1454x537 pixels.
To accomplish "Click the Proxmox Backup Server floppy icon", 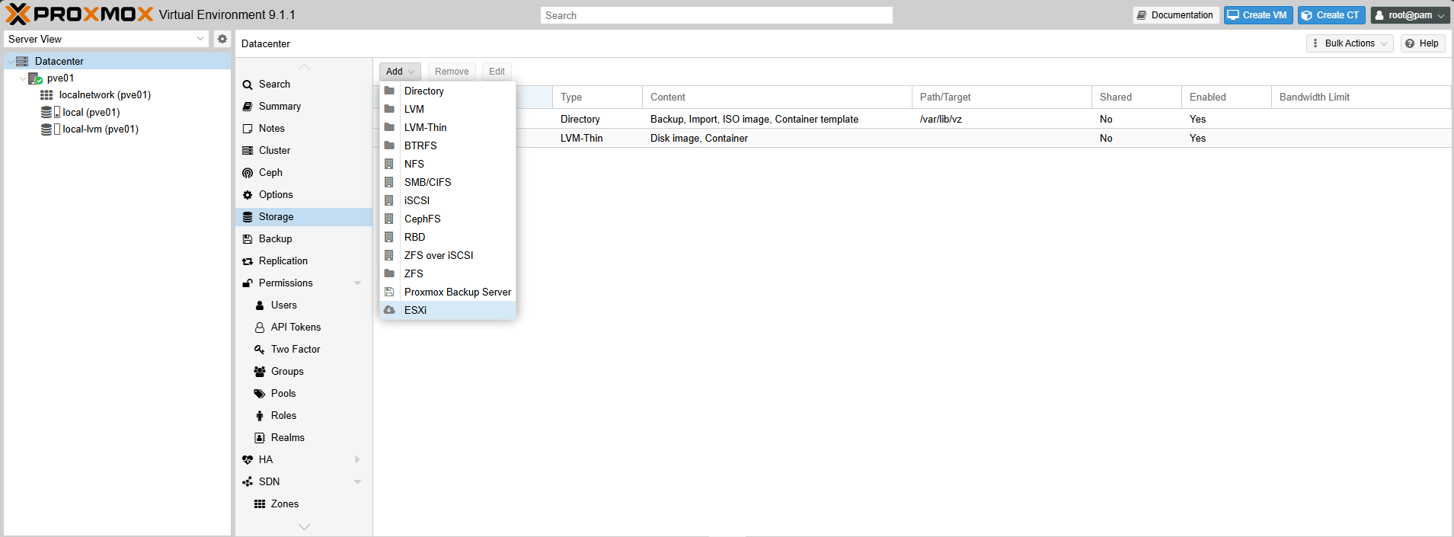I will click(x=389, y=292).
